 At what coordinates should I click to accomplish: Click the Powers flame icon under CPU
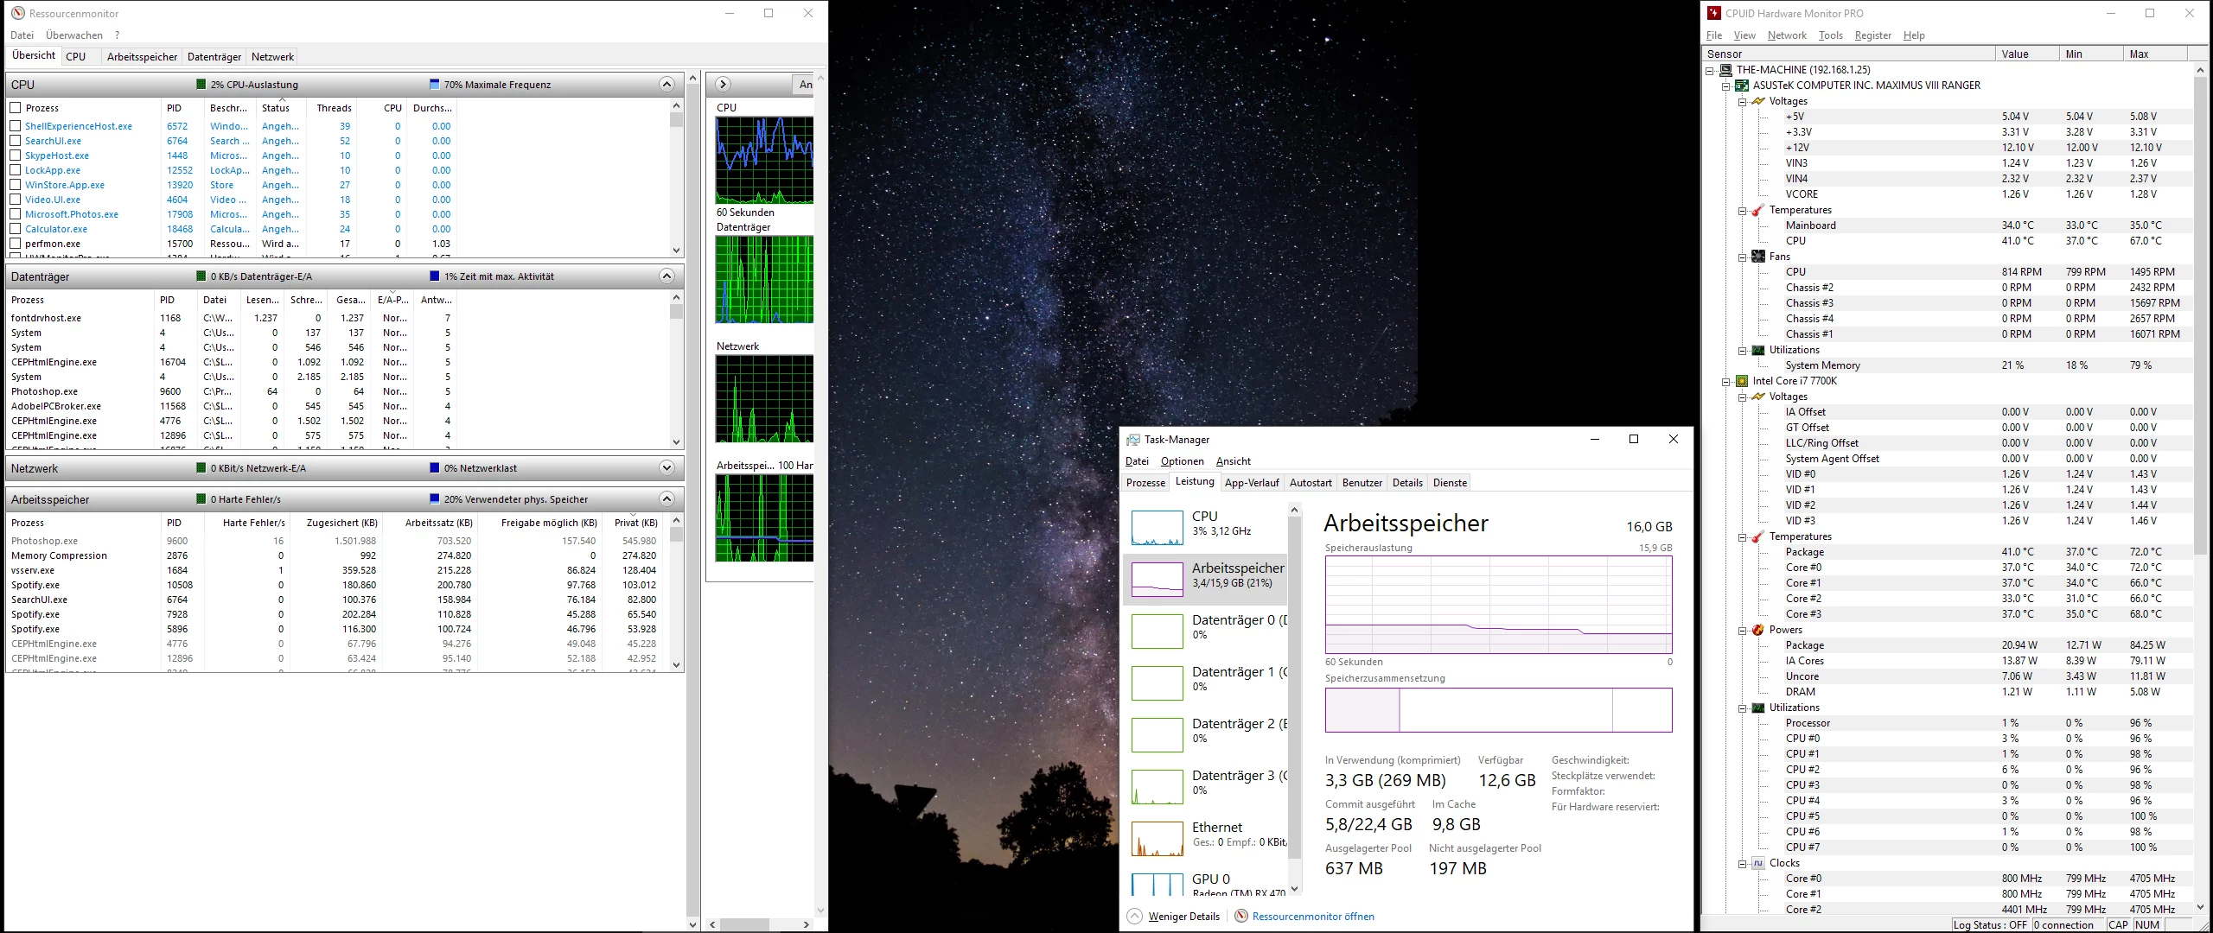tap(1758, 630)
